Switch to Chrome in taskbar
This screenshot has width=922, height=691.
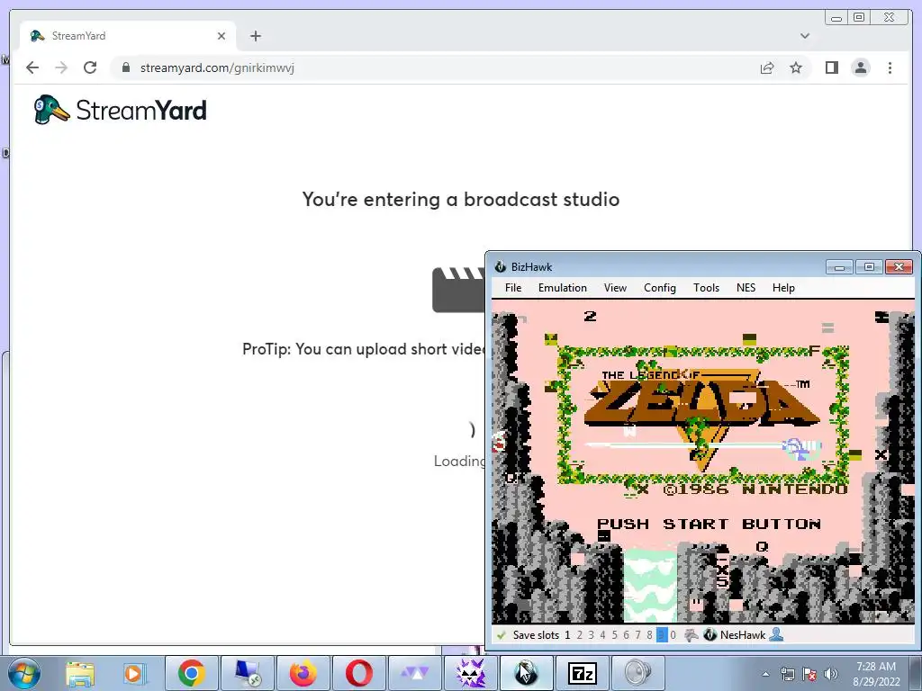coord(191,673)
